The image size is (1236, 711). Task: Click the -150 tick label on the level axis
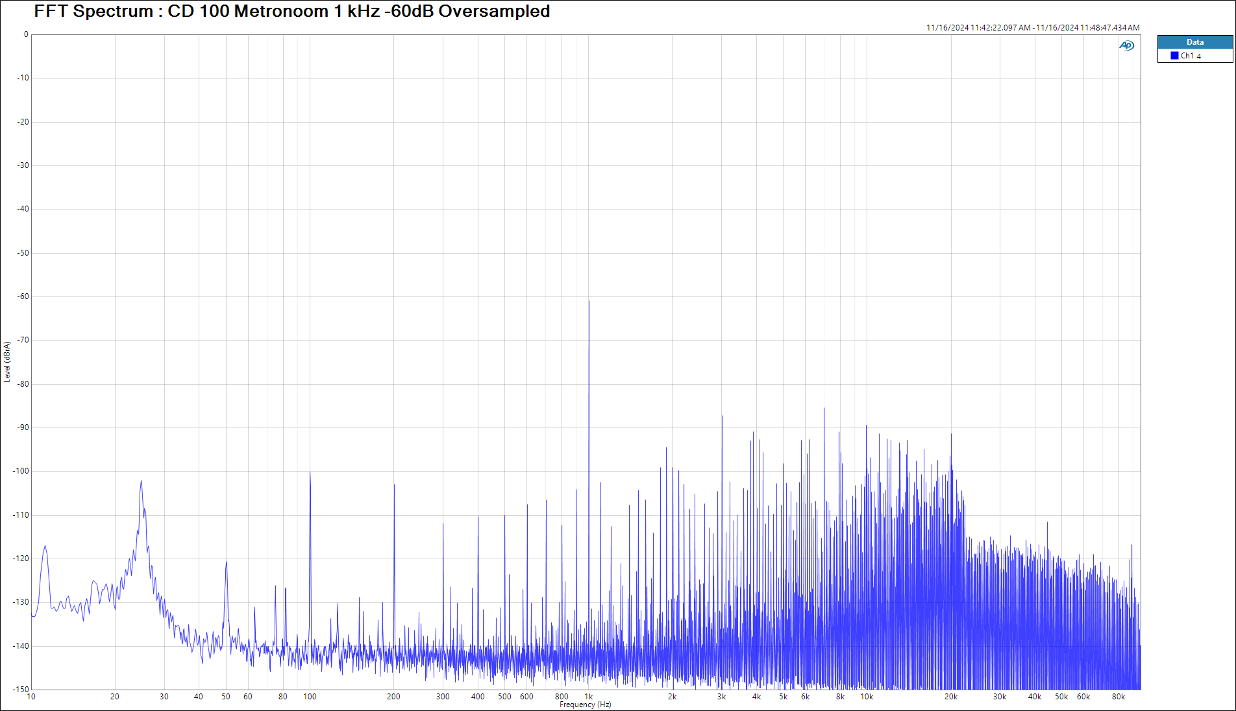pyautogui.click(x=21, y=690)
